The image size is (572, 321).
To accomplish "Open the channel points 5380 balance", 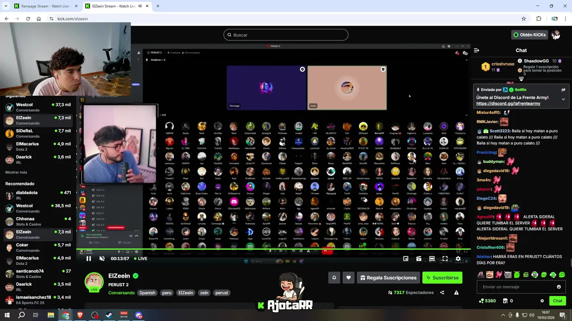I will click(487, 301).
